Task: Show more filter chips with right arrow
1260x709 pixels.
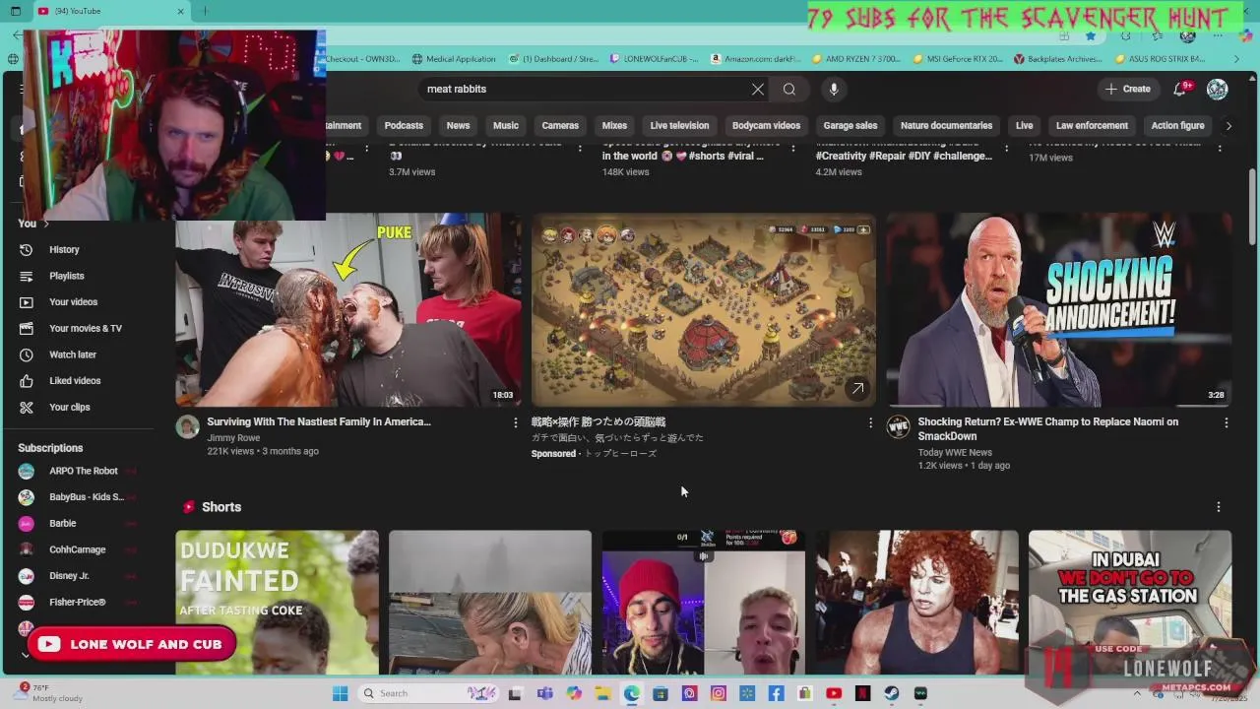Action: click(x=1228, y=125)
